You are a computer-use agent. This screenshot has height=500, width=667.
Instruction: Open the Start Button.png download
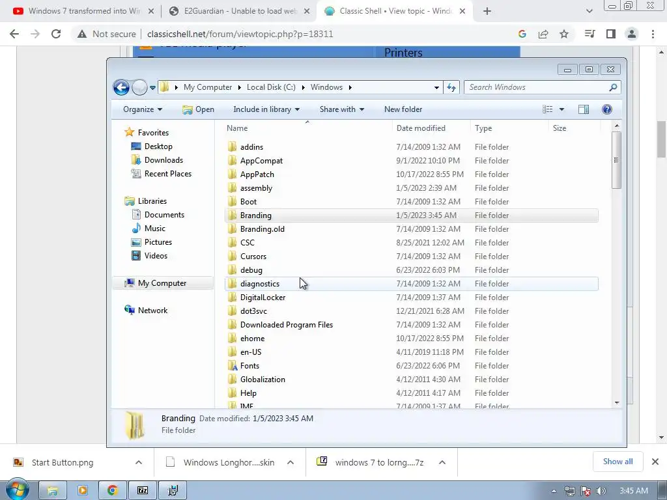[62, 462]
